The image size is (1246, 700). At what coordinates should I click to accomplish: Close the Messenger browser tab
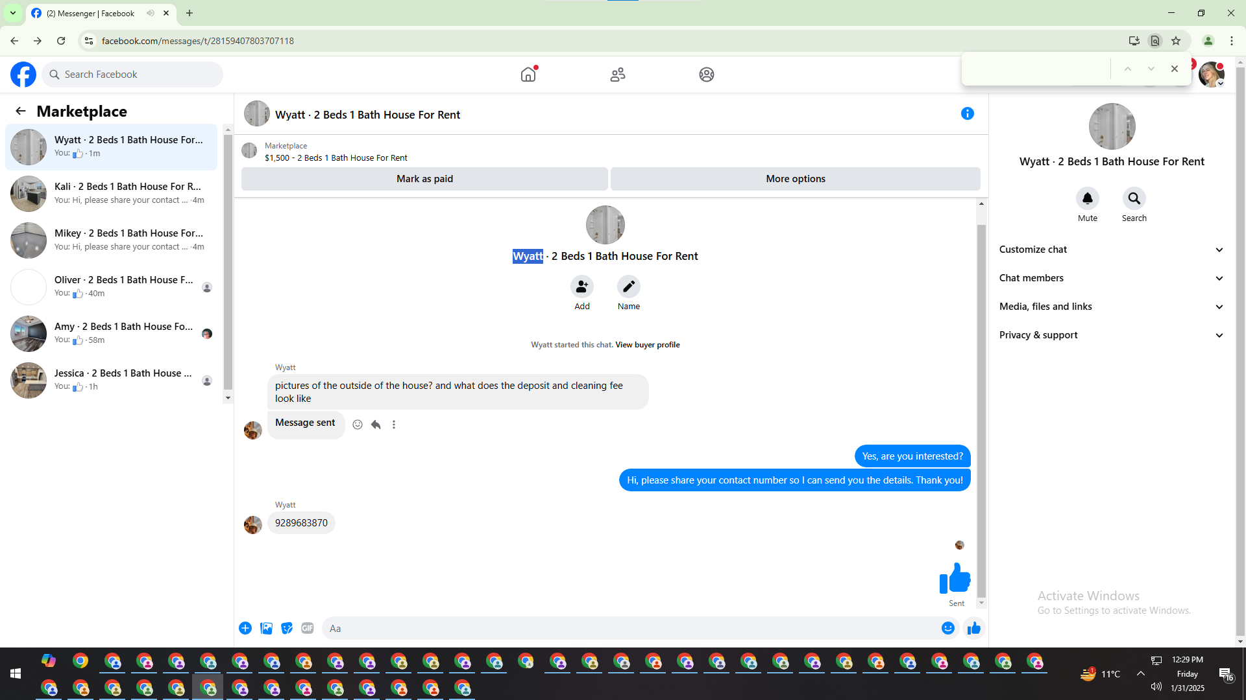[x=166, y=13]
